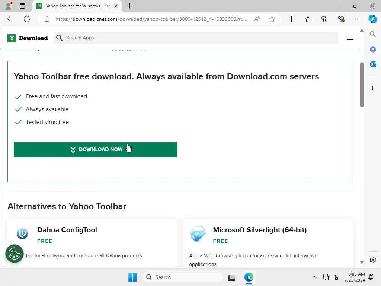
Task: Open the clock showing 8:05 AM
Action: pyautogui.click(x=355, y=277)
